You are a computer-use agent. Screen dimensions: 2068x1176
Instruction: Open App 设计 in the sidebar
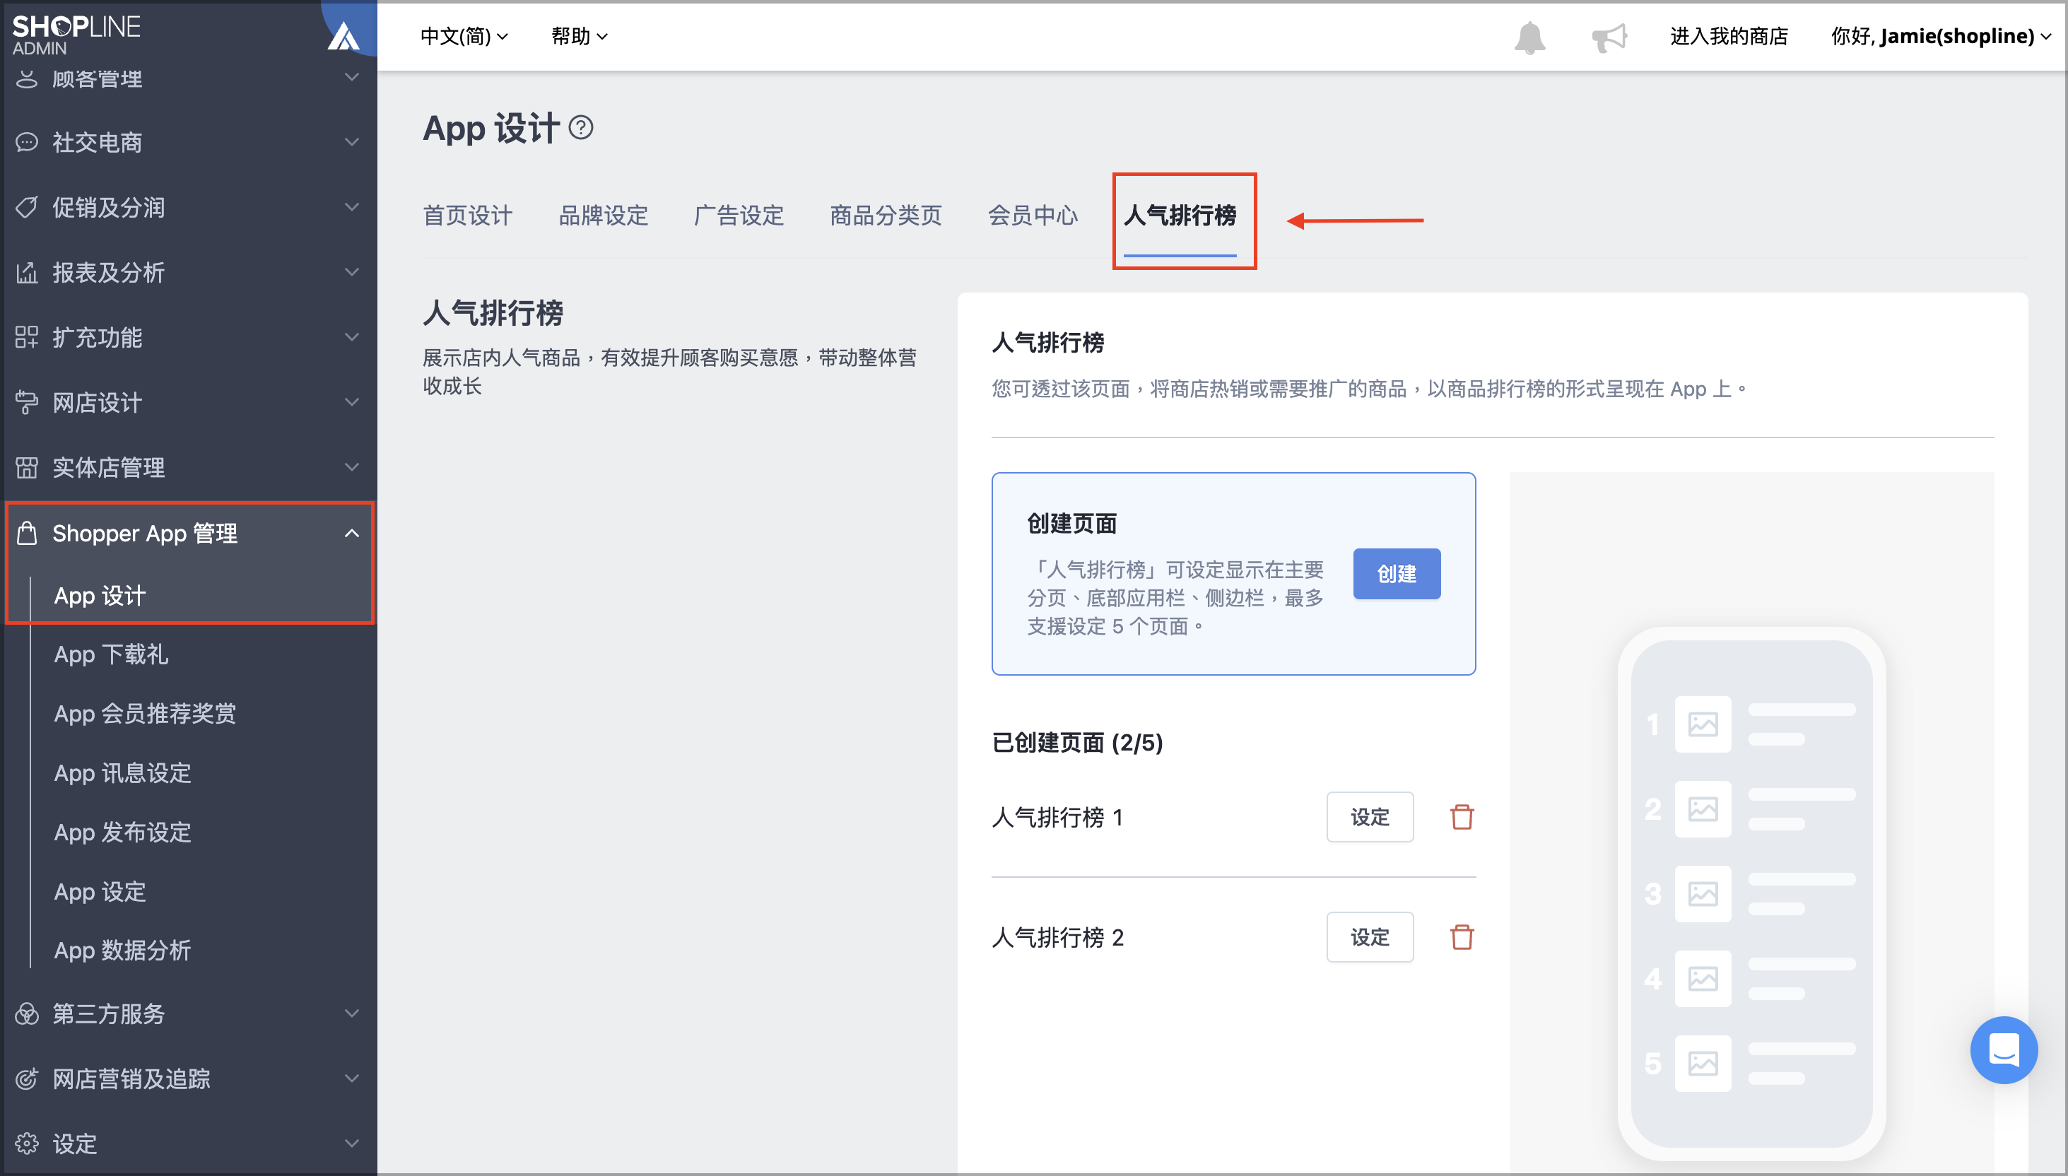100,595
